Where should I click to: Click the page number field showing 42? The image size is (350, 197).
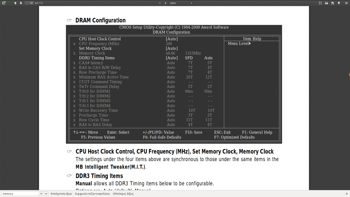coord(29,3)
